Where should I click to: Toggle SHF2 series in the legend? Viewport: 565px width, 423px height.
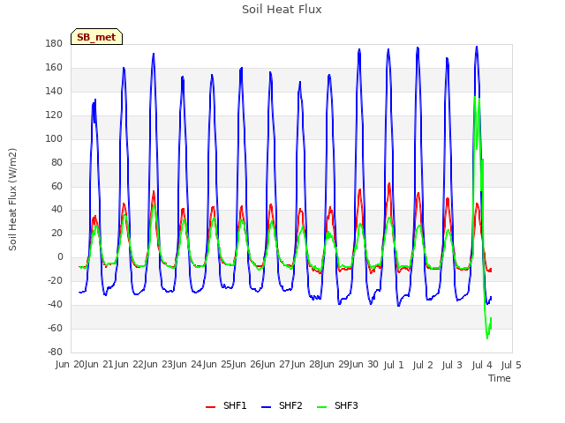tap(282, 405)
